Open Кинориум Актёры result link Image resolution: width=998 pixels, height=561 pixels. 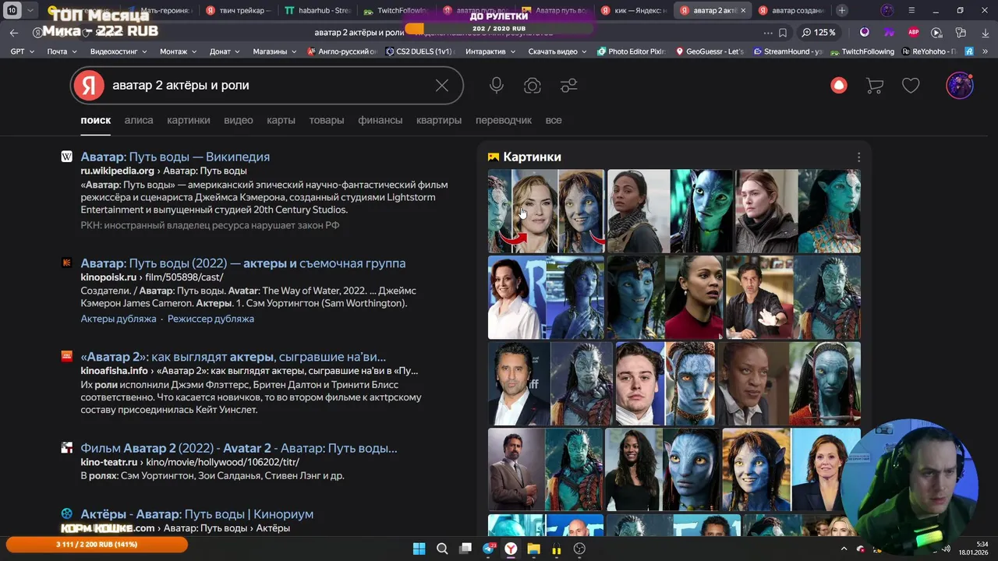[x=196, y=514]
